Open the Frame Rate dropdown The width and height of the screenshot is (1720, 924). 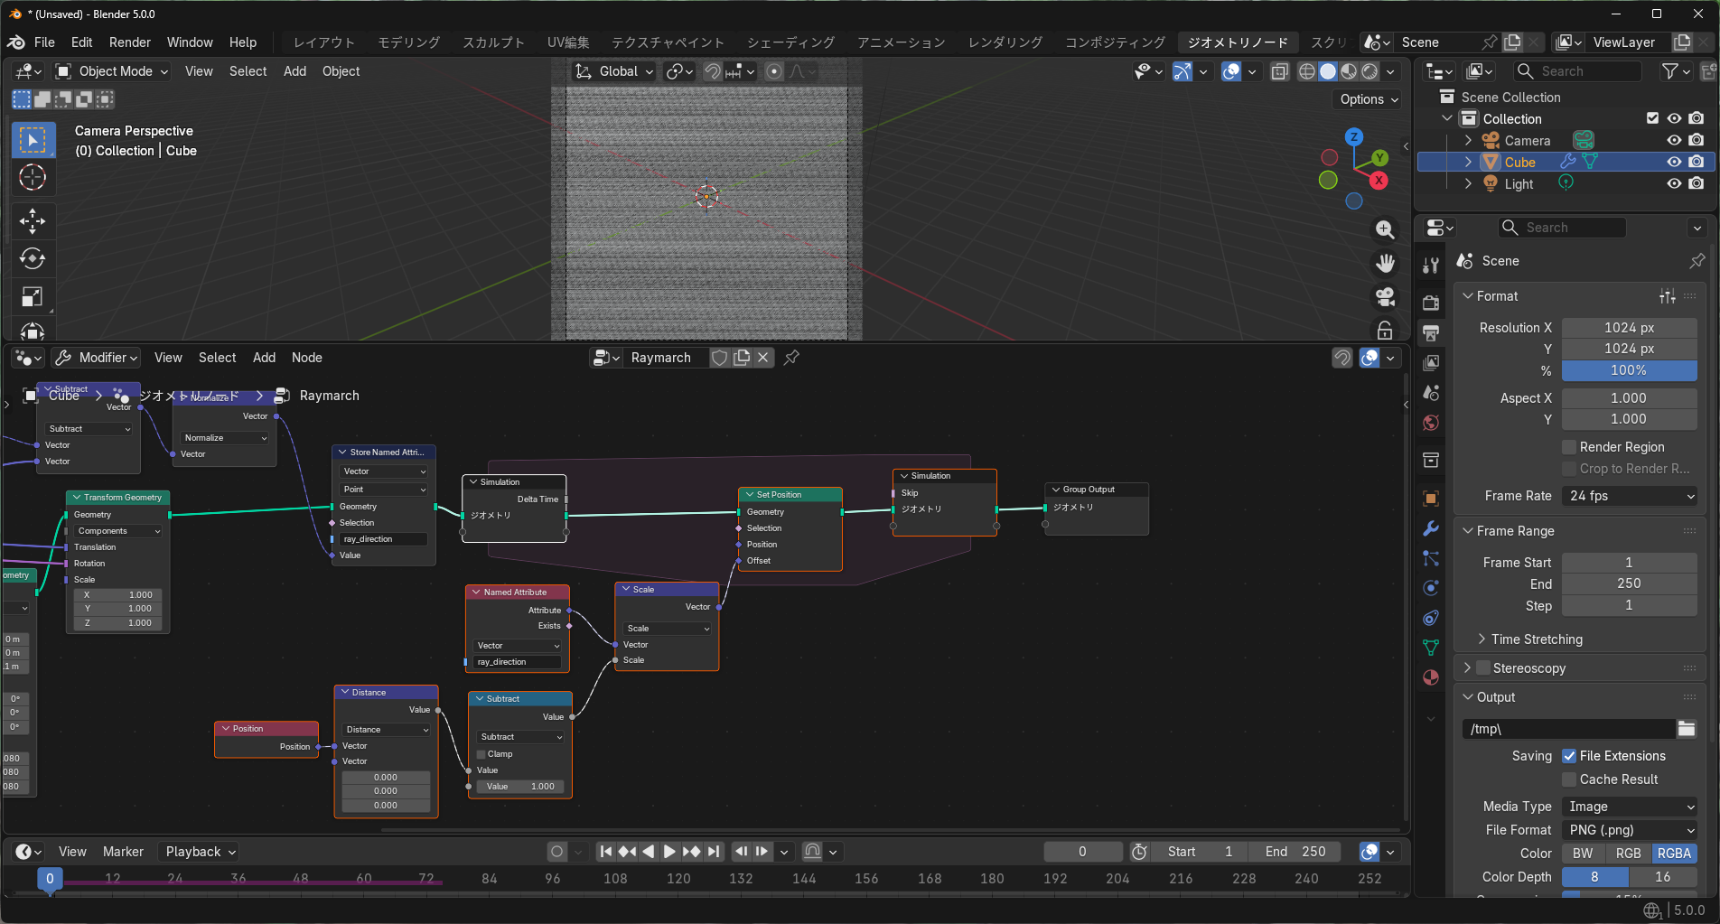[1630, 496]
